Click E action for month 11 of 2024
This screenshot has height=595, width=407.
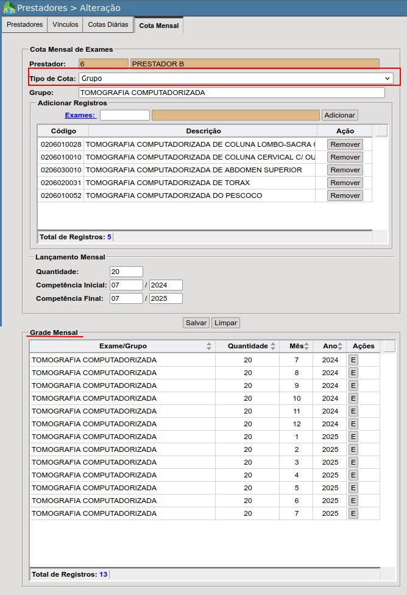click(x=353, y=411)
